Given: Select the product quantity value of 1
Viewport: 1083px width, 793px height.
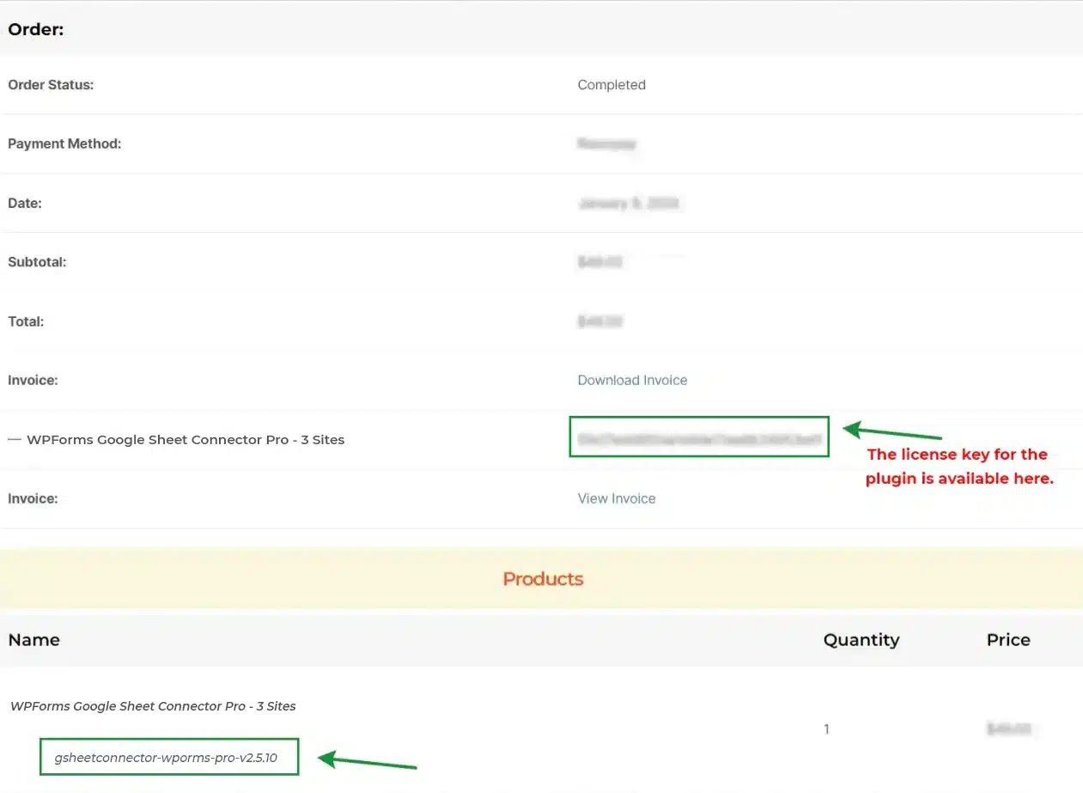Looking at the screenshot, I should pos(825,729).
